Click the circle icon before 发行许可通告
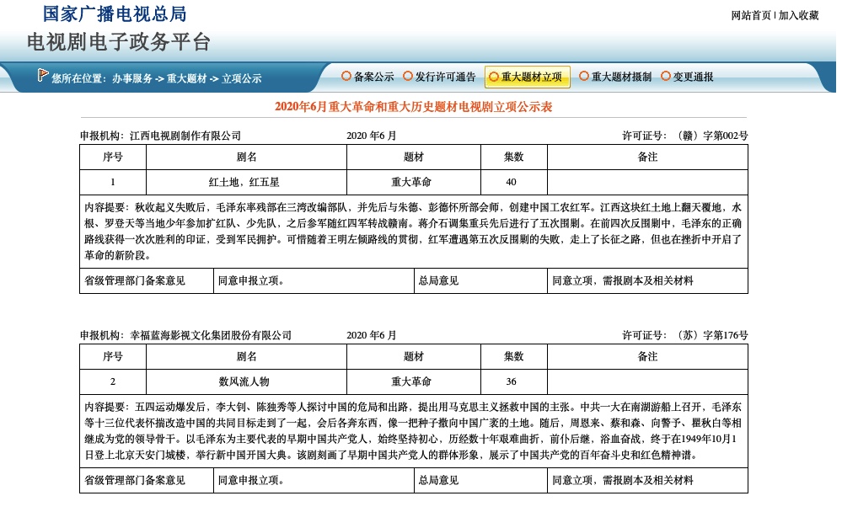842x512 pixels. pos(407,77)
